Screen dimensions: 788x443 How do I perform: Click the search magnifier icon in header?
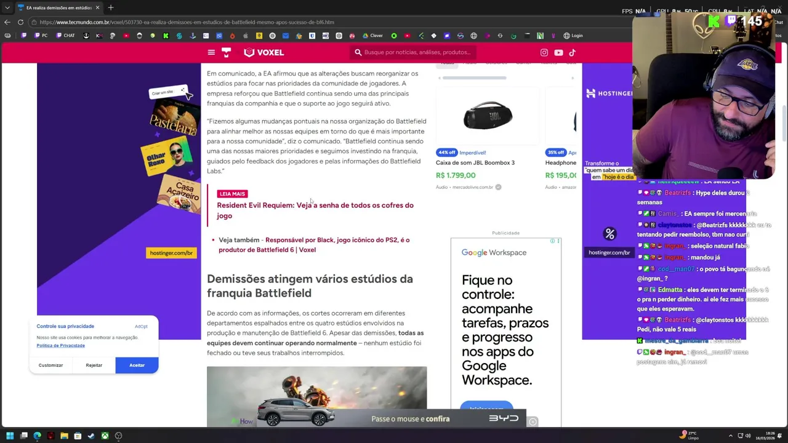coord(358,52)
